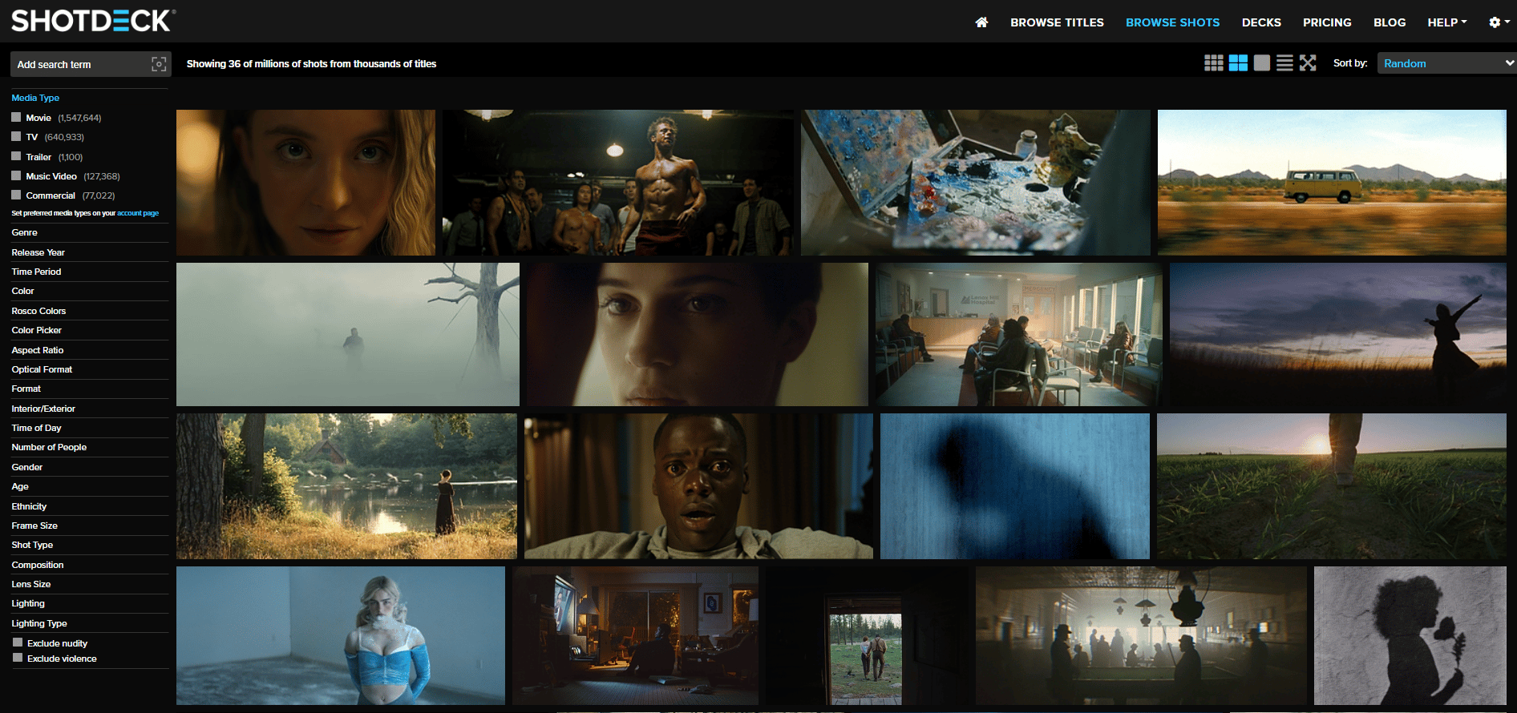
Task: Select the woman by the lake shot
Action: click(x=346, y=486)
